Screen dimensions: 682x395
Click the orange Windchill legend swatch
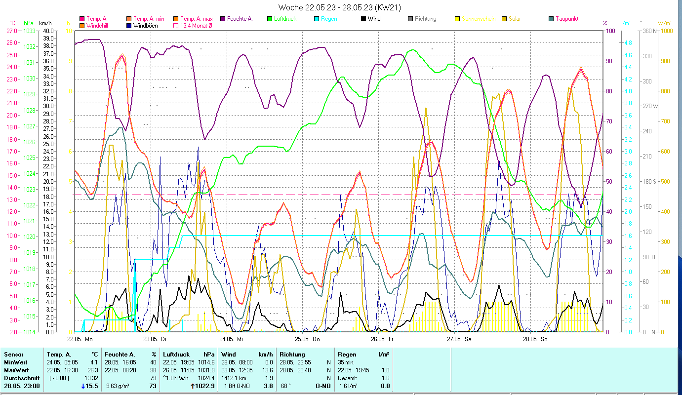click(82, 25)
